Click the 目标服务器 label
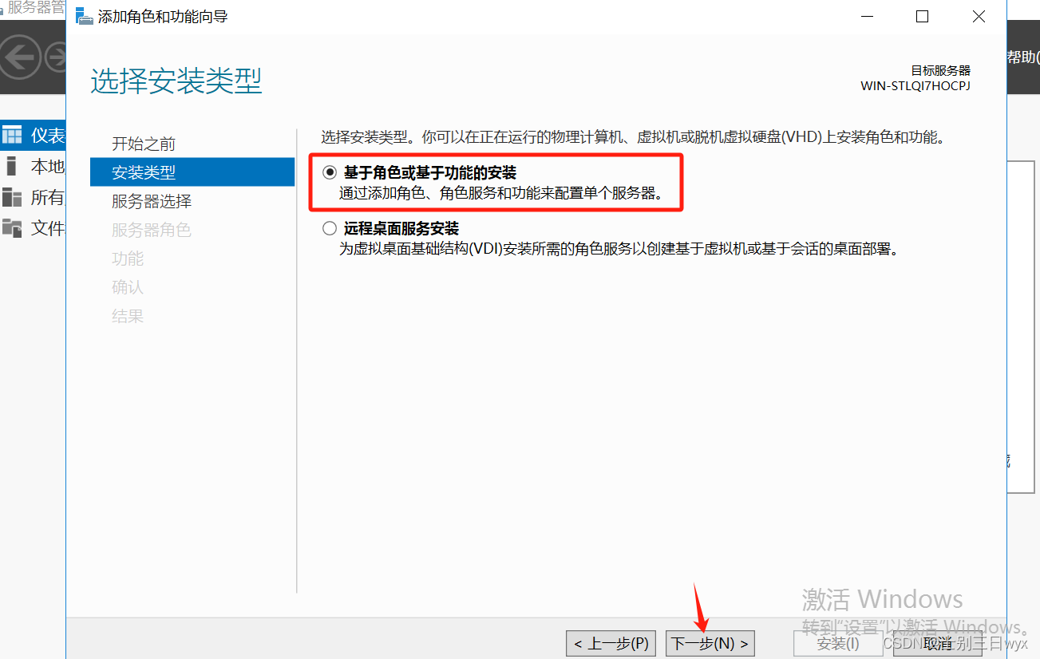1040x659 pixels. point(941,70)
